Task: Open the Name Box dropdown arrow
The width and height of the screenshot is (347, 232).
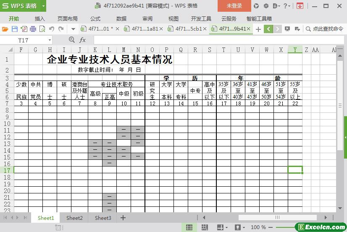Action: (x=50, y=40)
